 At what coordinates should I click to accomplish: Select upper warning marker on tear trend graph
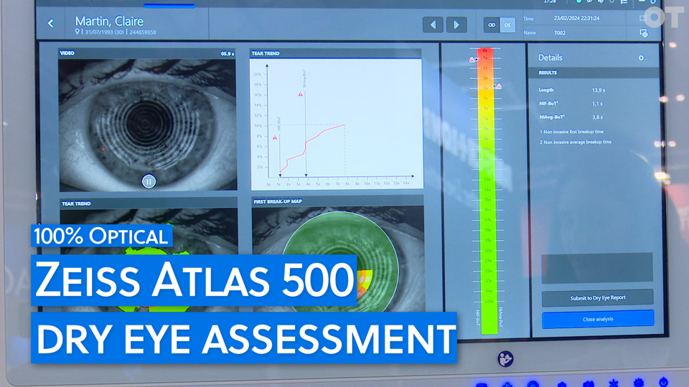tap(300, 94)
